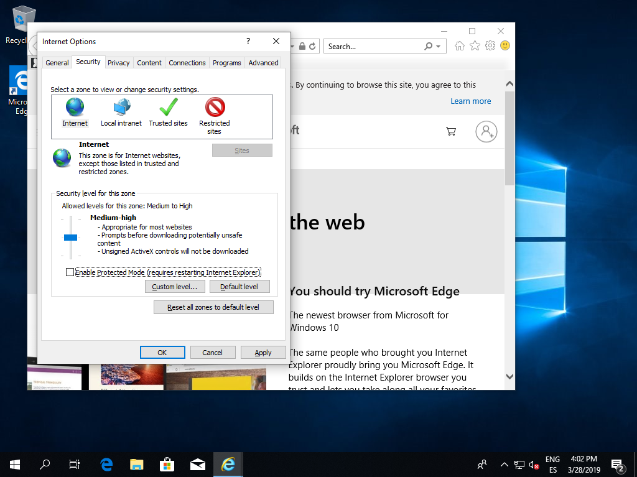
Task: Switch to the General tab
Action: tap(57, 63)
